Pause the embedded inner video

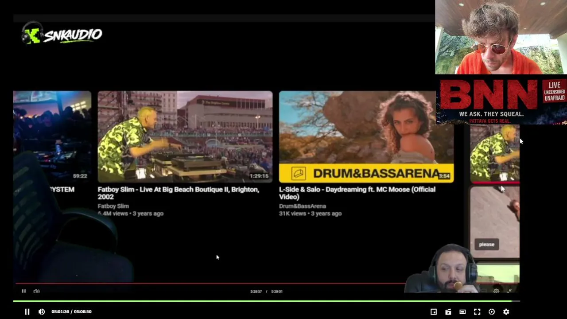[x=24, y=291]
